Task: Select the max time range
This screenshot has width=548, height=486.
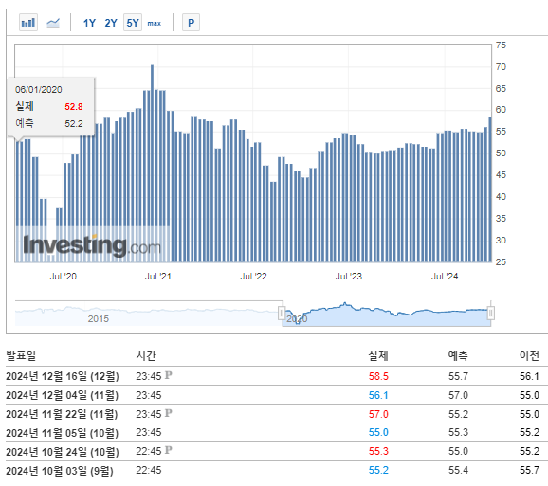Action: [155, 23]
